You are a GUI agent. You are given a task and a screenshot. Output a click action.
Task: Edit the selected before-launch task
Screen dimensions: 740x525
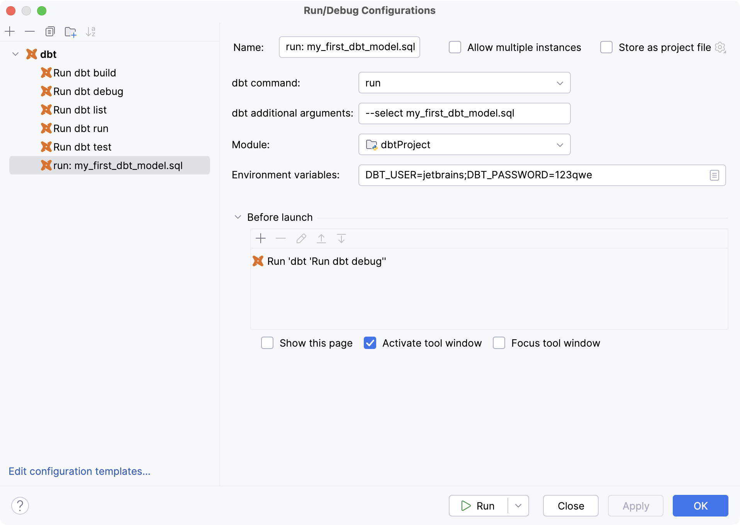[x=301, y=238]
